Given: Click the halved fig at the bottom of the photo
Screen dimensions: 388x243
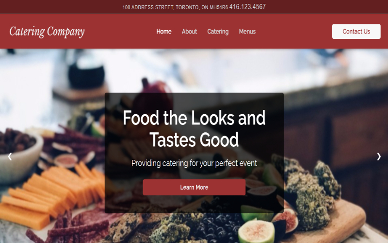Looking at the screenshot, I should (x=257, y=232).
